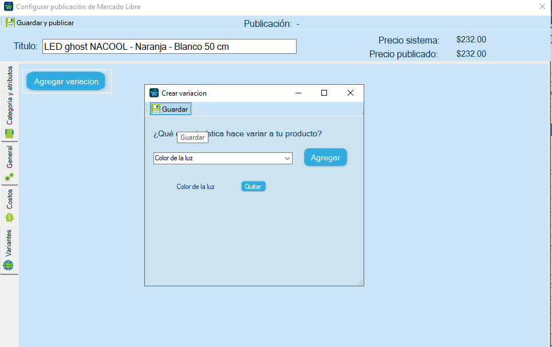Click the Precio sistema value $232.00

[471, 40]
